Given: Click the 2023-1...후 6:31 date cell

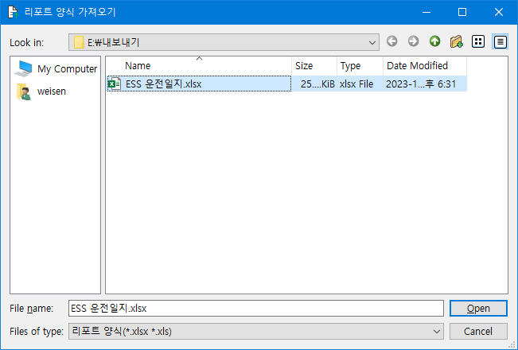Looking at the screenshot, I should click(425, 84).
